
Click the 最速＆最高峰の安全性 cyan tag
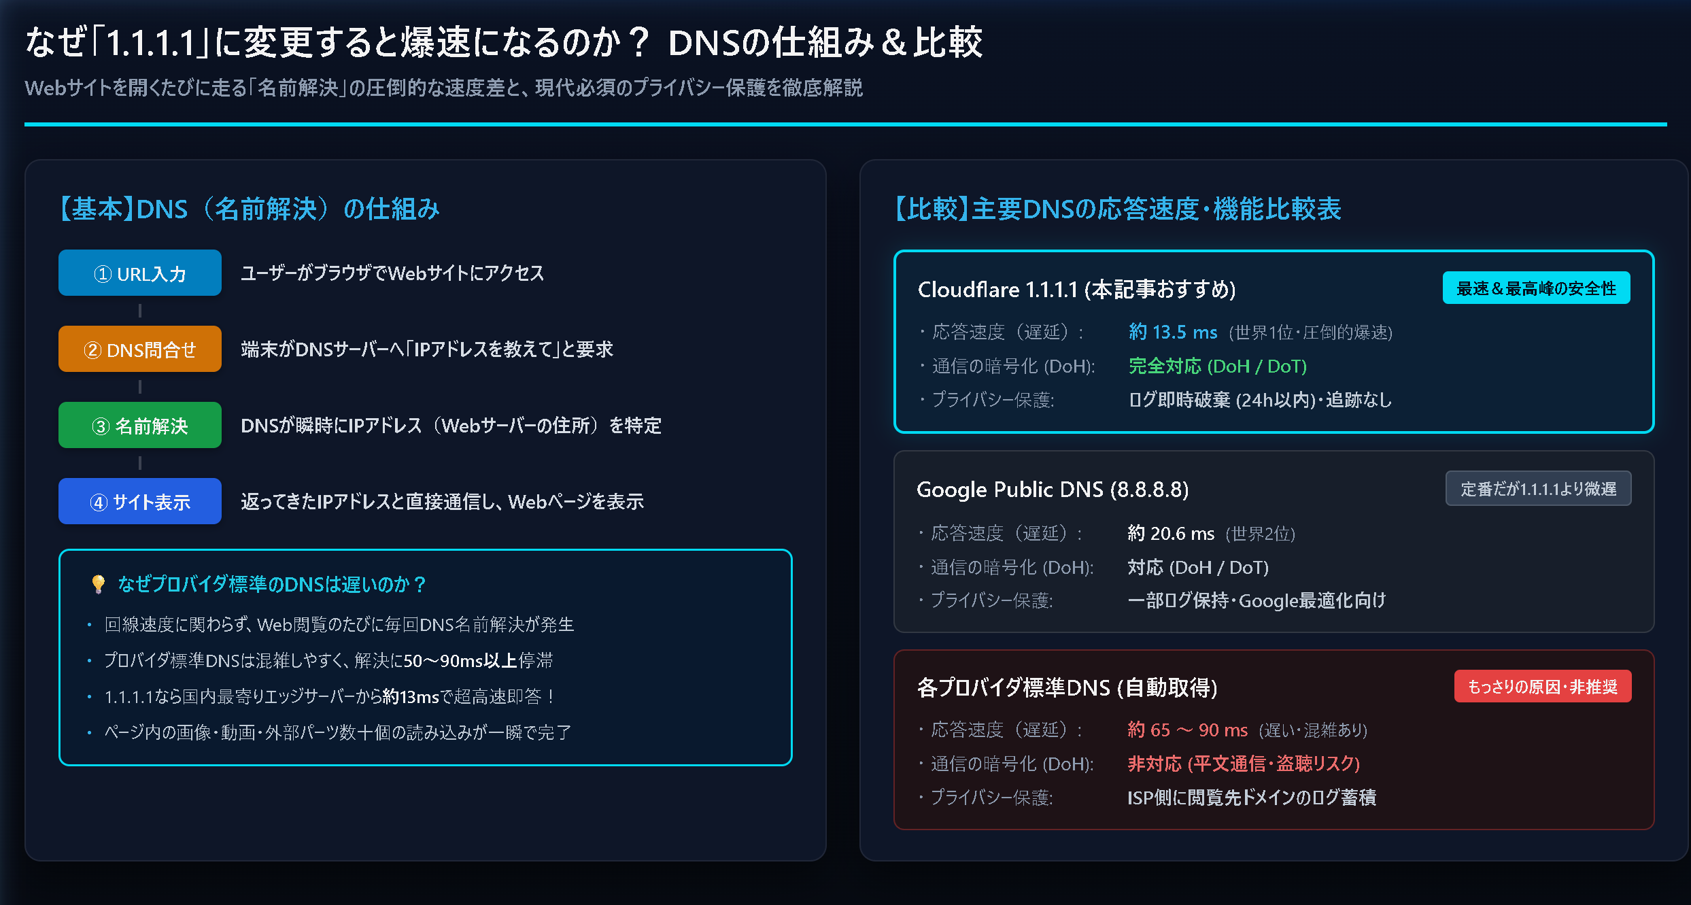(x=1536, y=288)
